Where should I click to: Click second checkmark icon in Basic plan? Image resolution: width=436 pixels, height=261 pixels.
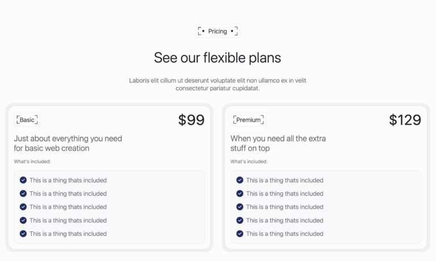click(x=23, y=193)
